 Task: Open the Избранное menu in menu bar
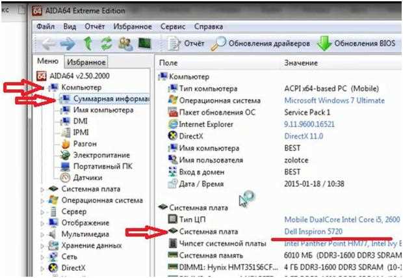pyautogui.click(x=133, y=27)
